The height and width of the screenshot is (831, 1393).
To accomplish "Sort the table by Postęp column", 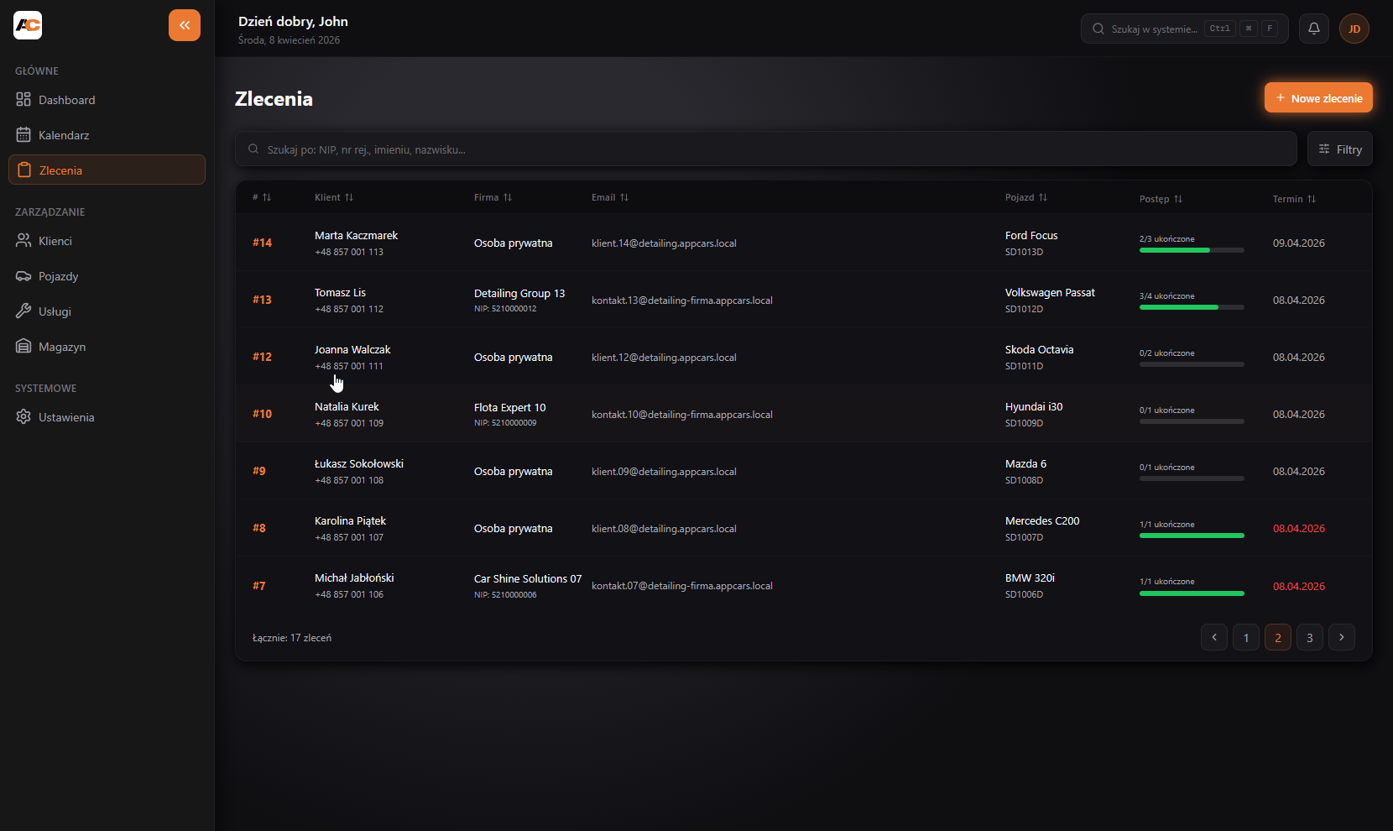I will (1161, 199).
